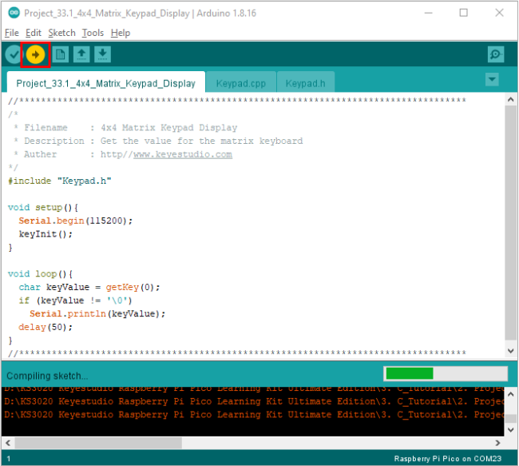Switch to the Keypad.cpp tab
This screenshot has height=466, width=519.
[x=241, y=83]
